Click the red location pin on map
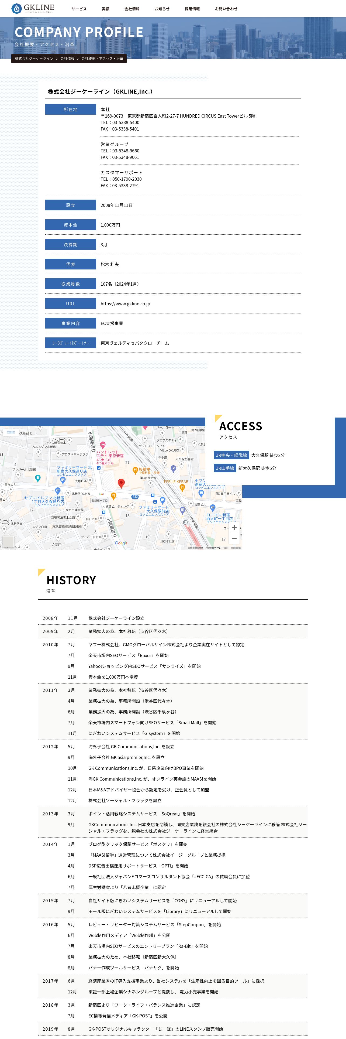This screenshot has height=1039, width=346. coord(121,483)
